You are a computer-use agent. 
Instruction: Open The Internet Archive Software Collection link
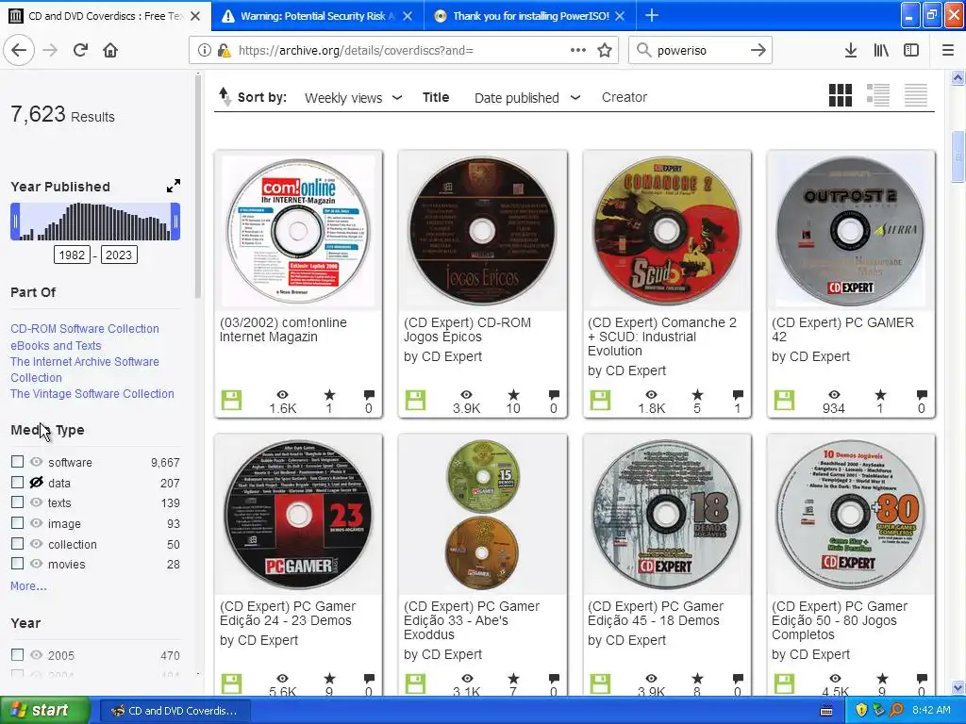coord(84,370)
